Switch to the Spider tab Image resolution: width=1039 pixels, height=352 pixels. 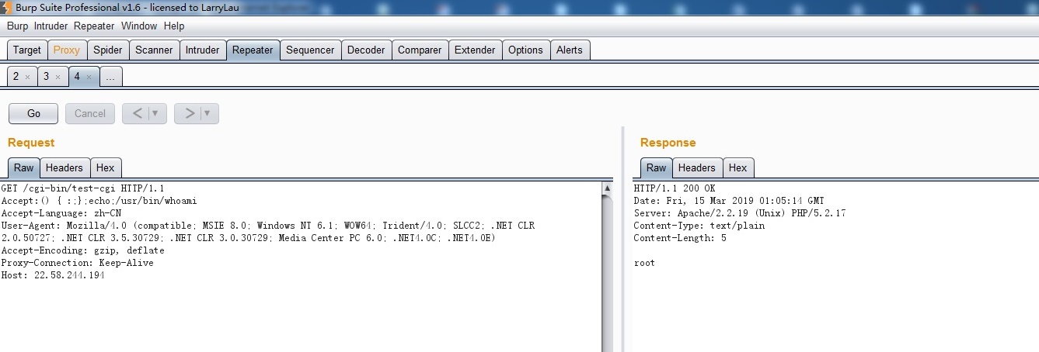click(x=108, y=50)
